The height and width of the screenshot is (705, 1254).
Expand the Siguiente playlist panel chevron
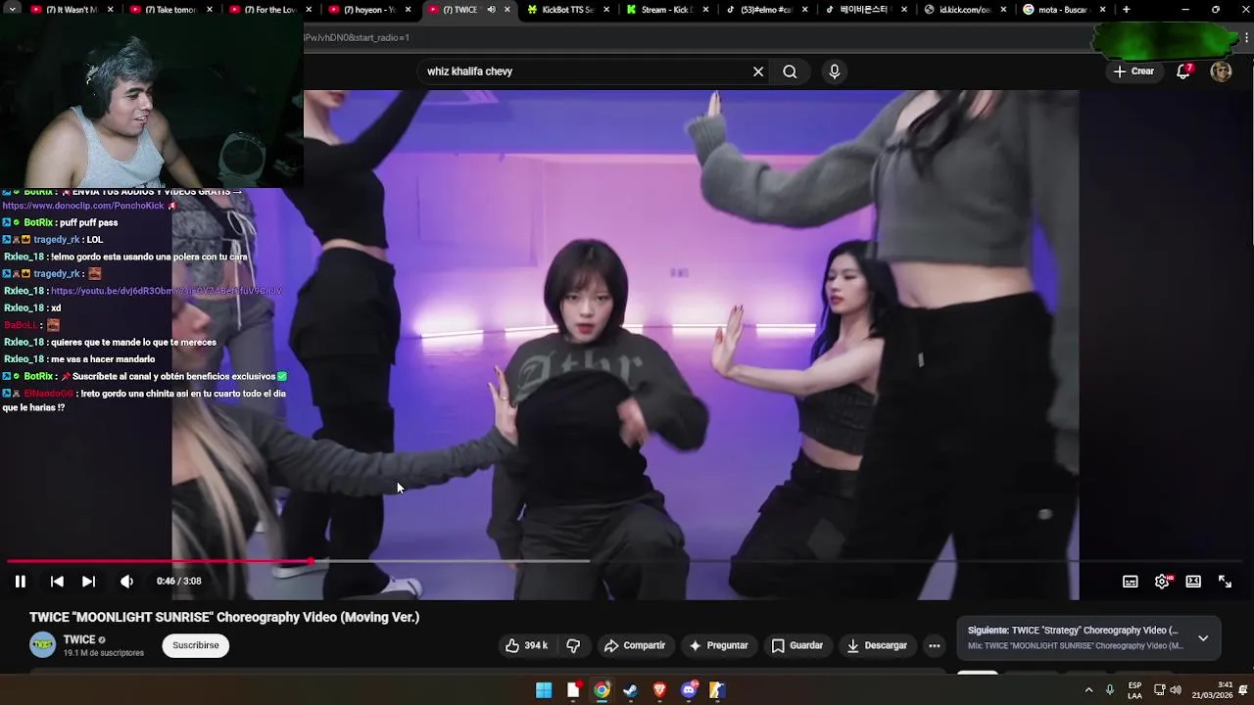pos(1203,638)
